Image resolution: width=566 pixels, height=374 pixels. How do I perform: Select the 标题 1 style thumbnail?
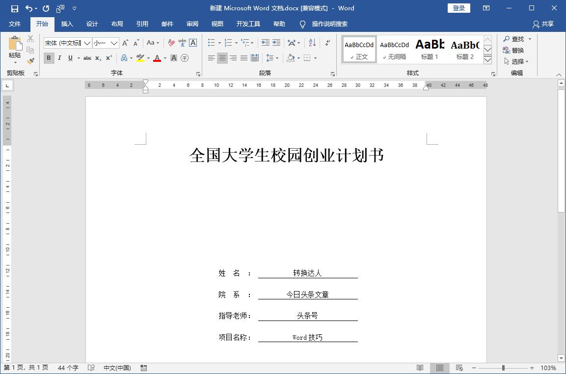430,49
